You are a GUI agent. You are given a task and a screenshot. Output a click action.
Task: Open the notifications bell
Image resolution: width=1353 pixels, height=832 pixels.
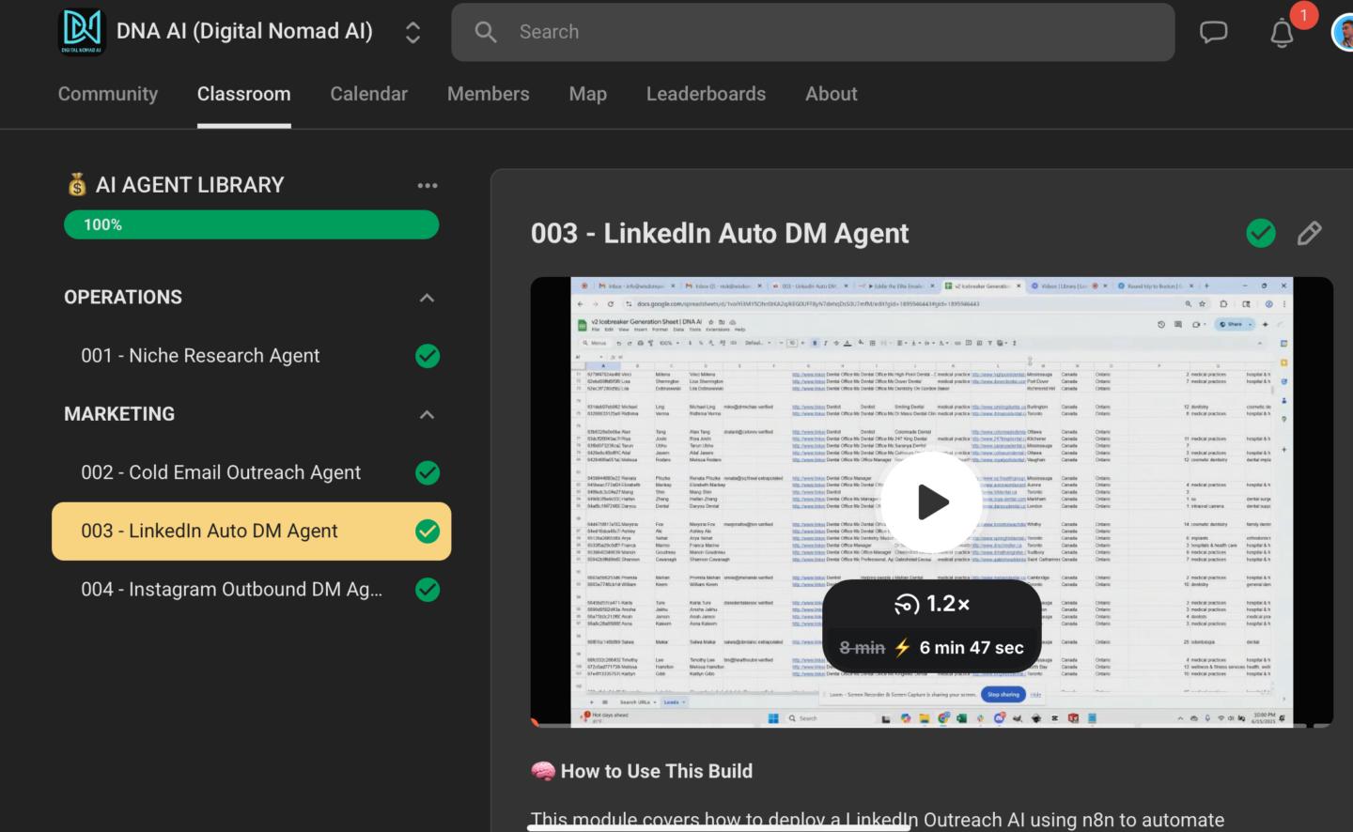[1281, 33]
